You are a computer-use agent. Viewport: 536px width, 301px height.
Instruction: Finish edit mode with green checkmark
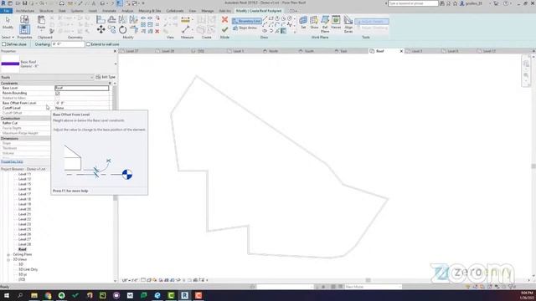click(x=224, y=30)
